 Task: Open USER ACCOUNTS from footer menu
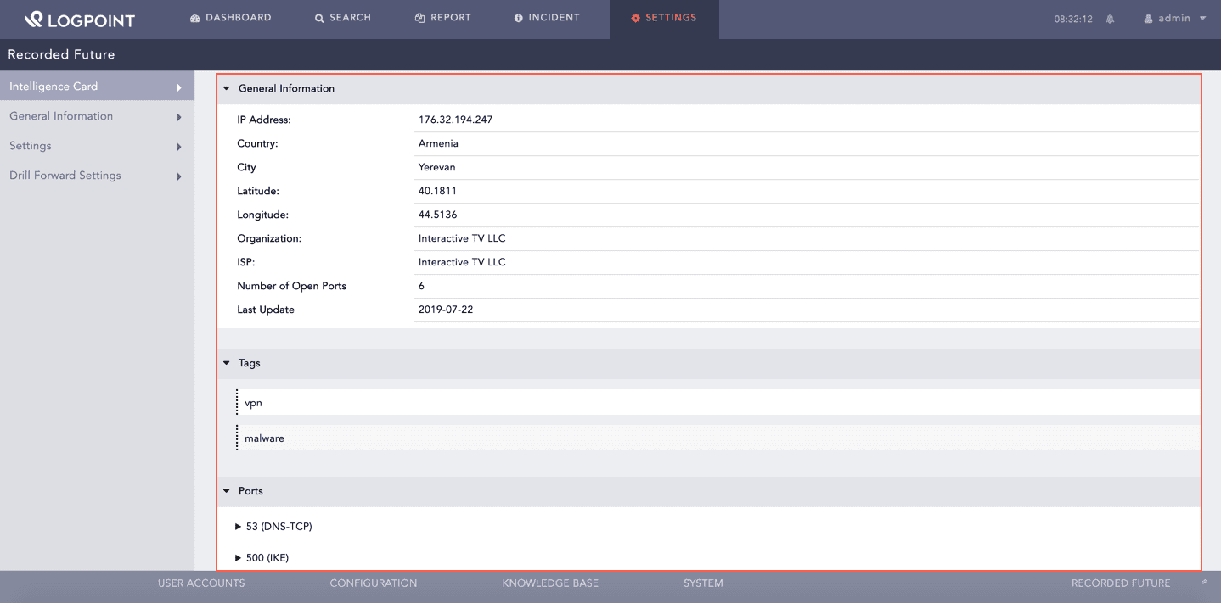click(x=200, y=583)
